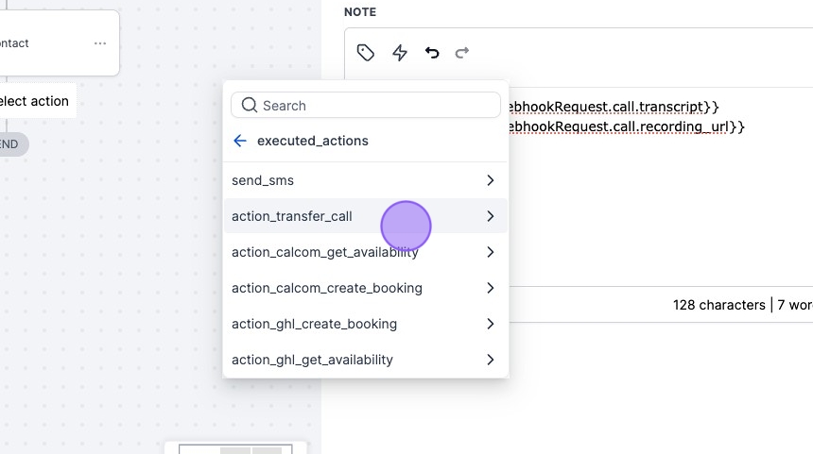Select action_calcom_create_booking from the list
This screenshot has height=454, width=813.
click(327, 288)
